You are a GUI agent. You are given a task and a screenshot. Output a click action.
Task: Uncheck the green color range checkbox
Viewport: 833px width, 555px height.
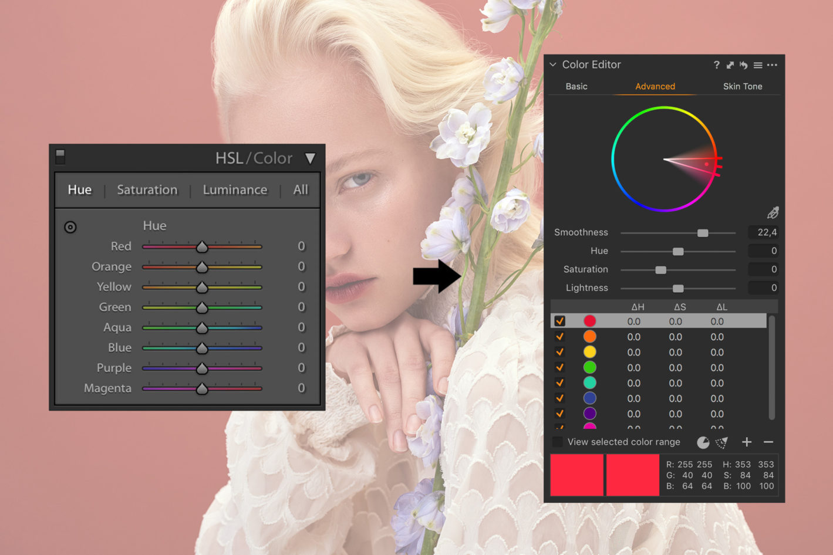pos(559,368)
